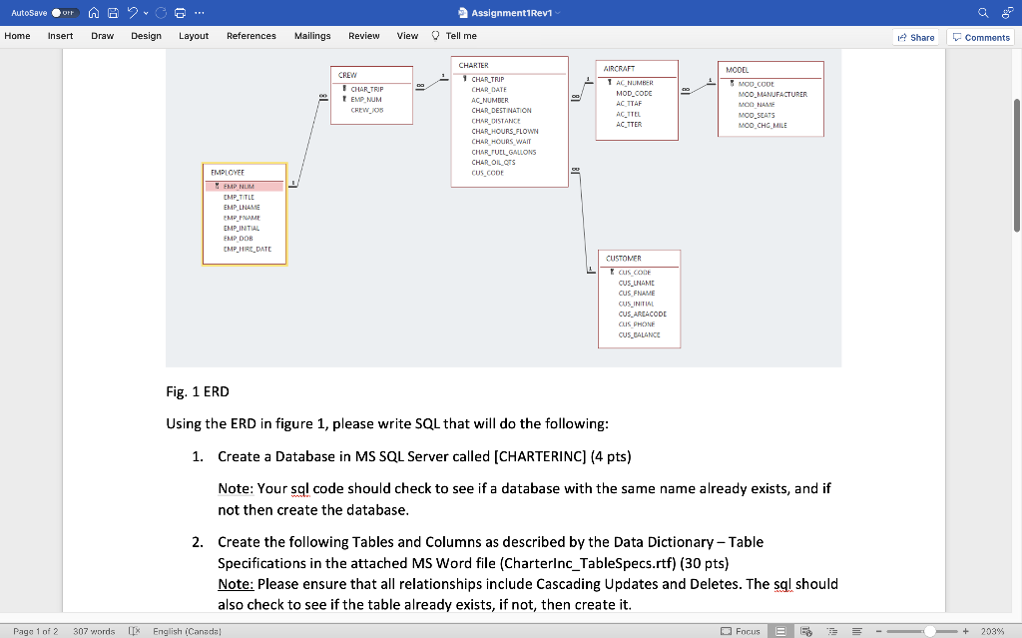Image resolution: width=1022 pixels, height=638 pixels.
Task: Click the text '[CHARTERINC]'
Action: (x=540, y=456)
